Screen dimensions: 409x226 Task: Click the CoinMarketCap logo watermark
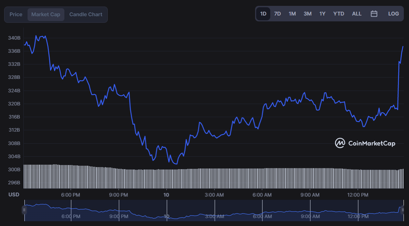pyautogui.click(x=365, y=143)
